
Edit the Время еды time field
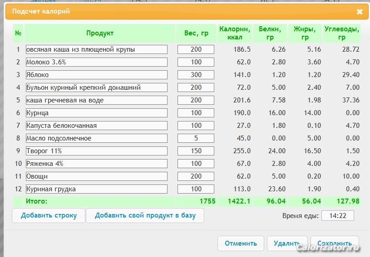337,216
